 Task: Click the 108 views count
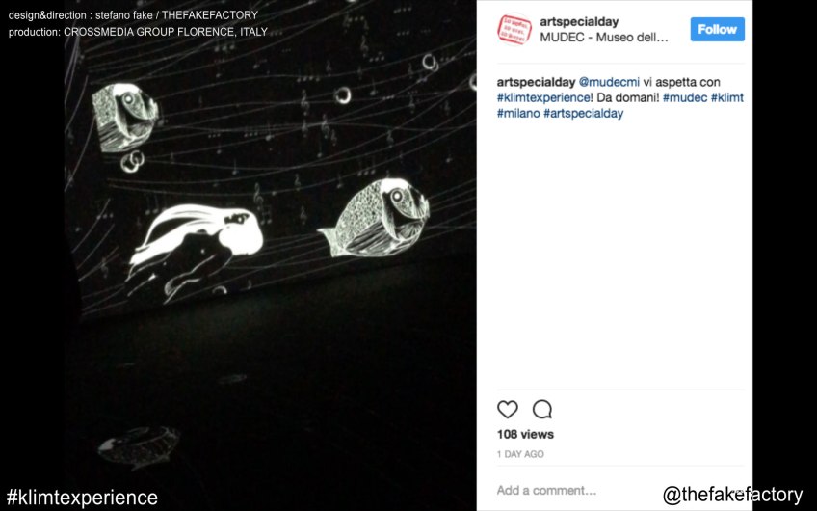tap(525, 434)
